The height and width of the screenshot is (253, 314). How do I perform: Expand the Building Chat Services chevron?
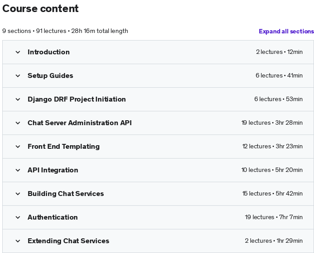(x=18, y=194)
